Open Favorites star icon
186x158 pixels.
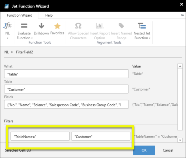pyautogui.click(x=57, y=26)
